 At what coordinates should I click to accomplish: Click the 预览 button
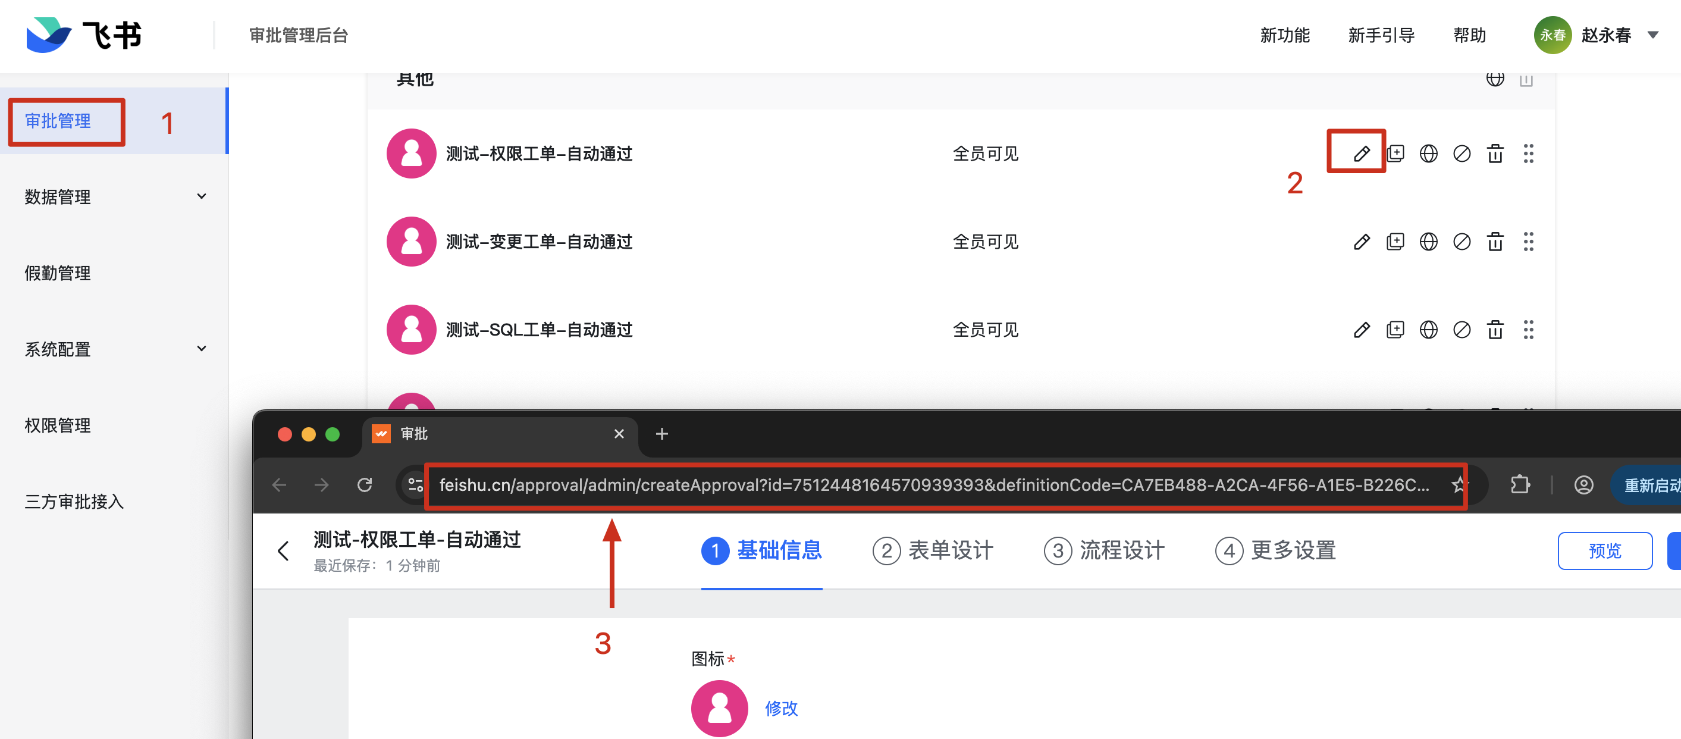[x=1604, y=551]
